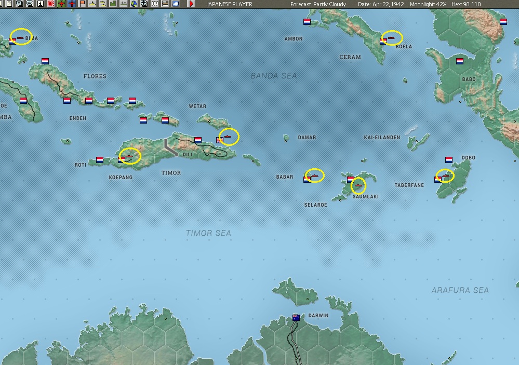Select the task force ship at Bima
Viewport: 519px width, 365px height.
click(x=21, y=38)
